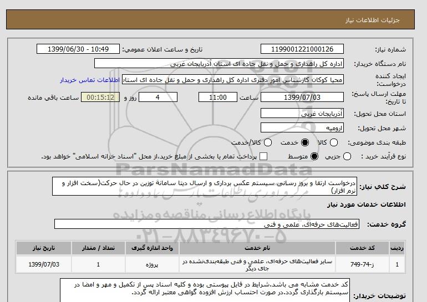Click the ساعت باقی مانده label
Screen dimensions: 427x302
pos(53,98)
